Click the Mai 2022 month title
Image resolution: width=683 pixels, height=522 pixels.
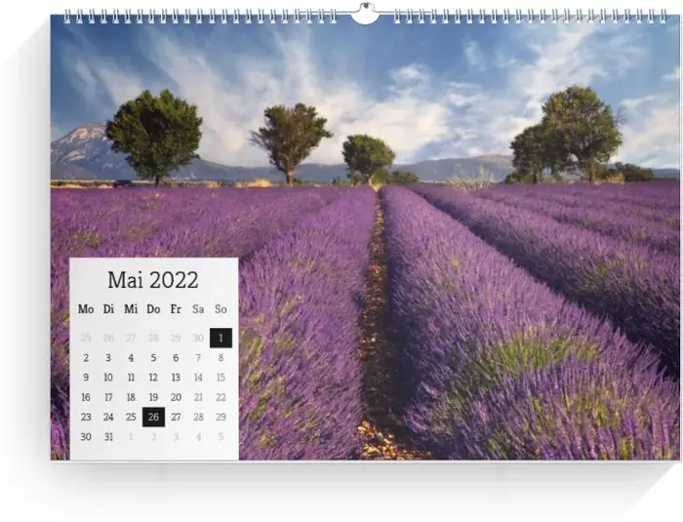click(153, 280)
